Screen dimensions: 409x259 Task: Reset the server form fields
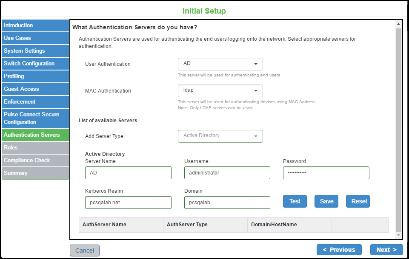(358, 201)
